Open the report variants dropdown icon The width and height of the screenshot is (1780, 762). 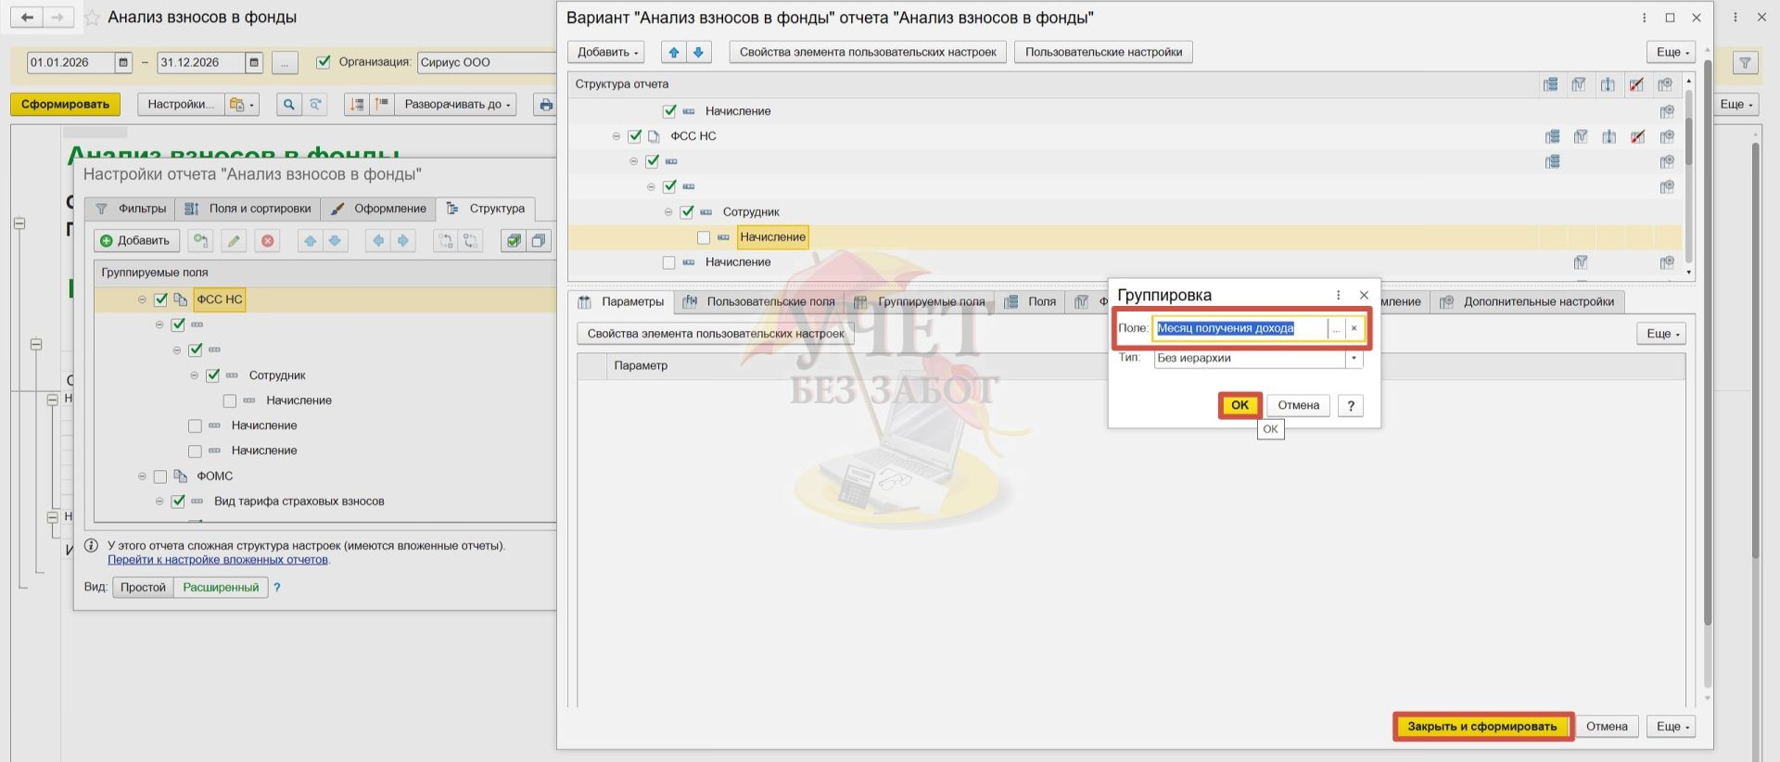[242, 104]
